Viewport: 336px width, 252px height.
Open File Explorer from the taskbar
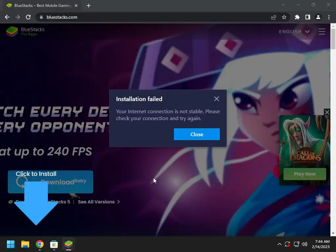coord(25,244)
